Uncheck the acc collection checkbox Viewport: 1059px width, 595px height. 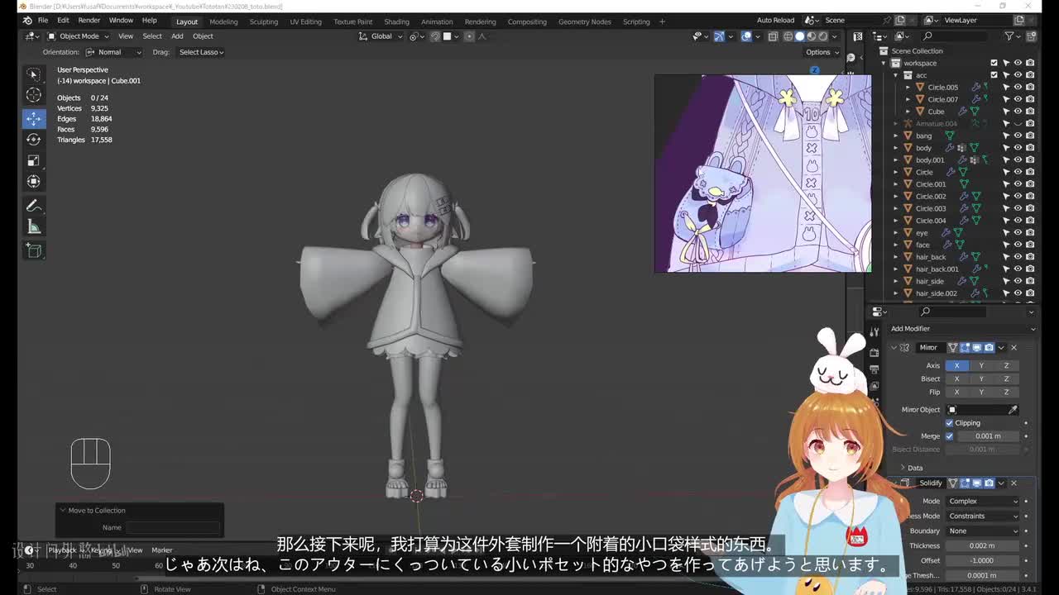point(994,75)
